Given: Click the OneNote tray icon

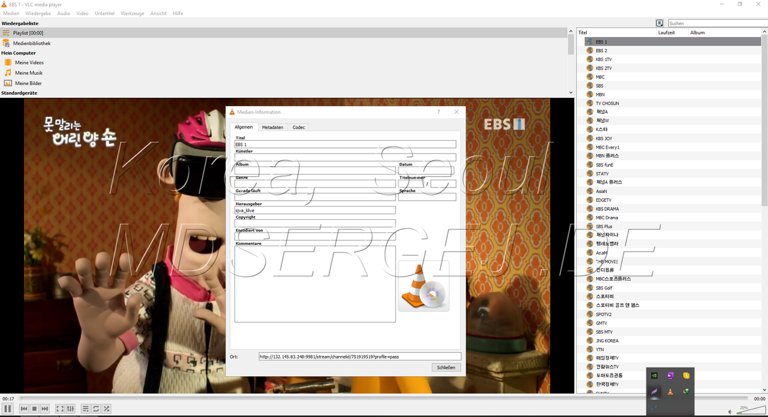Looking at the screenshot, I should click(670, 376).
